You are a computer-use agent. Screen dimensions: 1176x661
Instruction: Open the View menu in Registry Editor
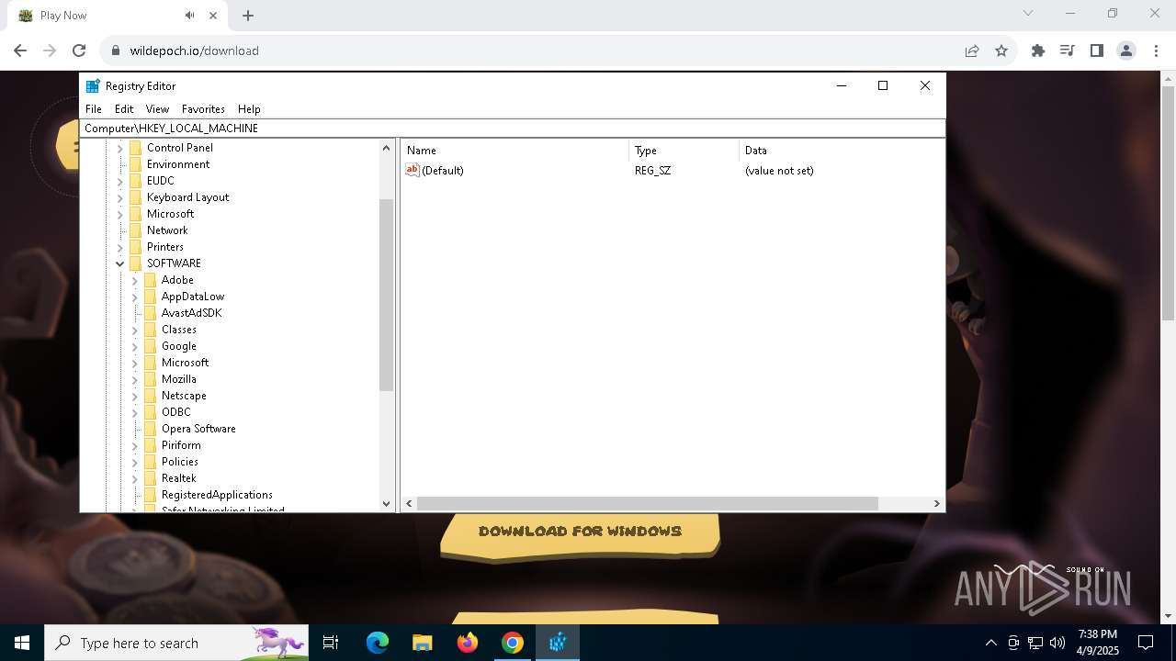[157, 108]
